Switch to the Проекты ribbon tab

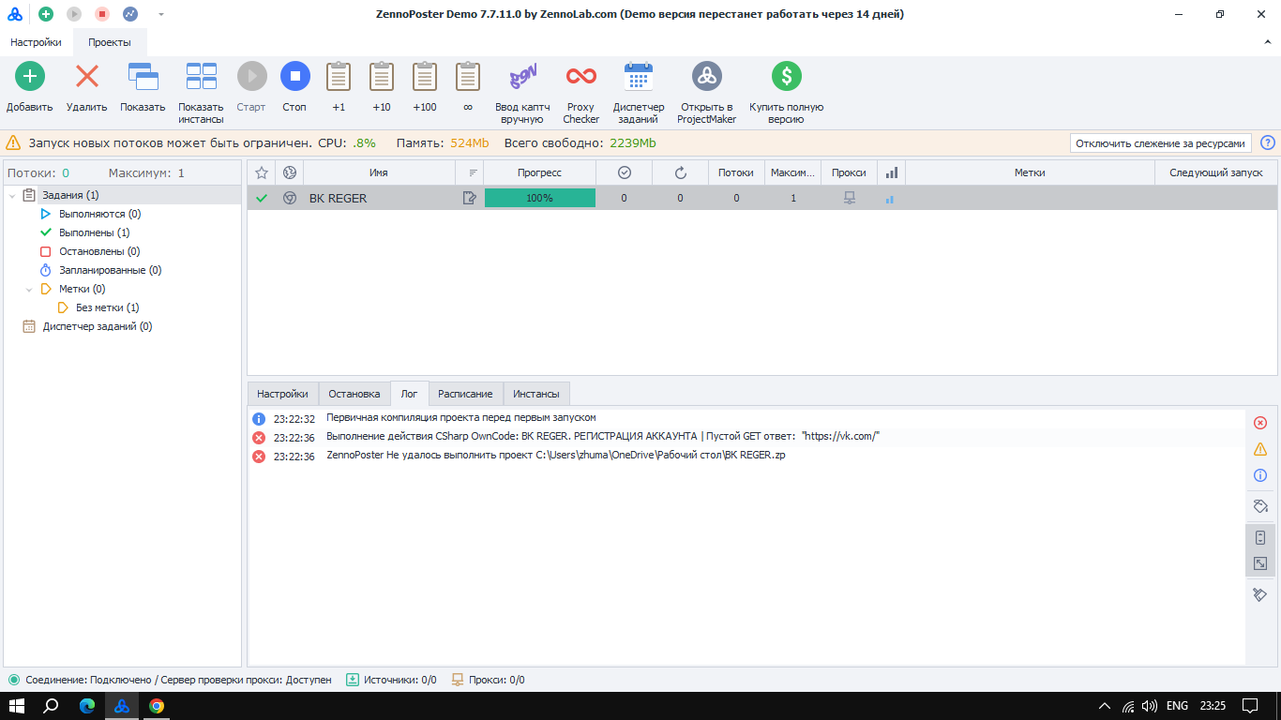(110, 42)
